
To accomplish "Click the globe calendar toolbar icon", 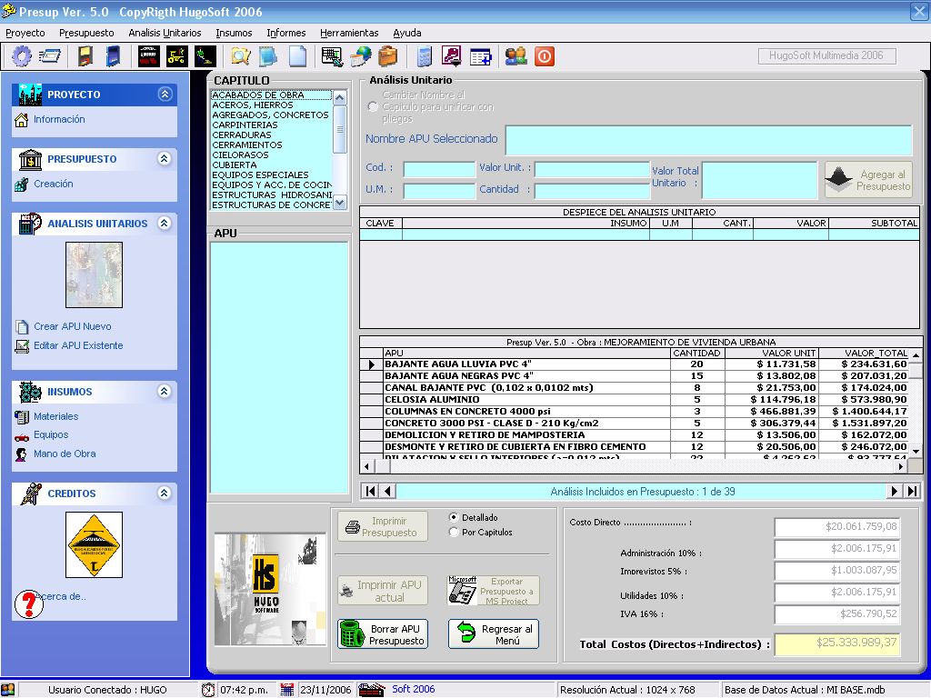I will (360, 56).
